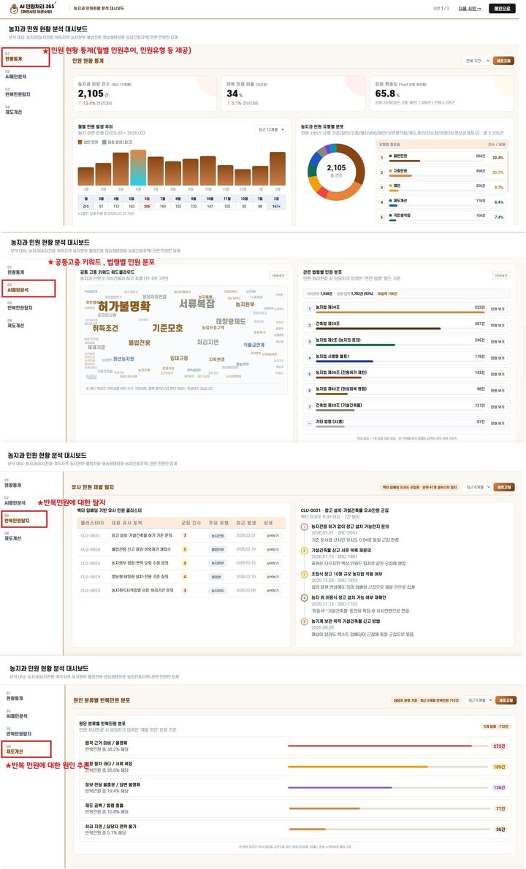526x869 pixels.
Task: Click the purple bar for 정보 전달 불충분
Action: click(340, 787)
